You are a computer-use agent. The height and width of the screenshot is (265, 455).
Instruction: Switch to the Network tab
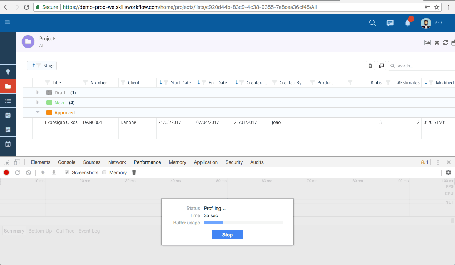[x=117, y=162]
